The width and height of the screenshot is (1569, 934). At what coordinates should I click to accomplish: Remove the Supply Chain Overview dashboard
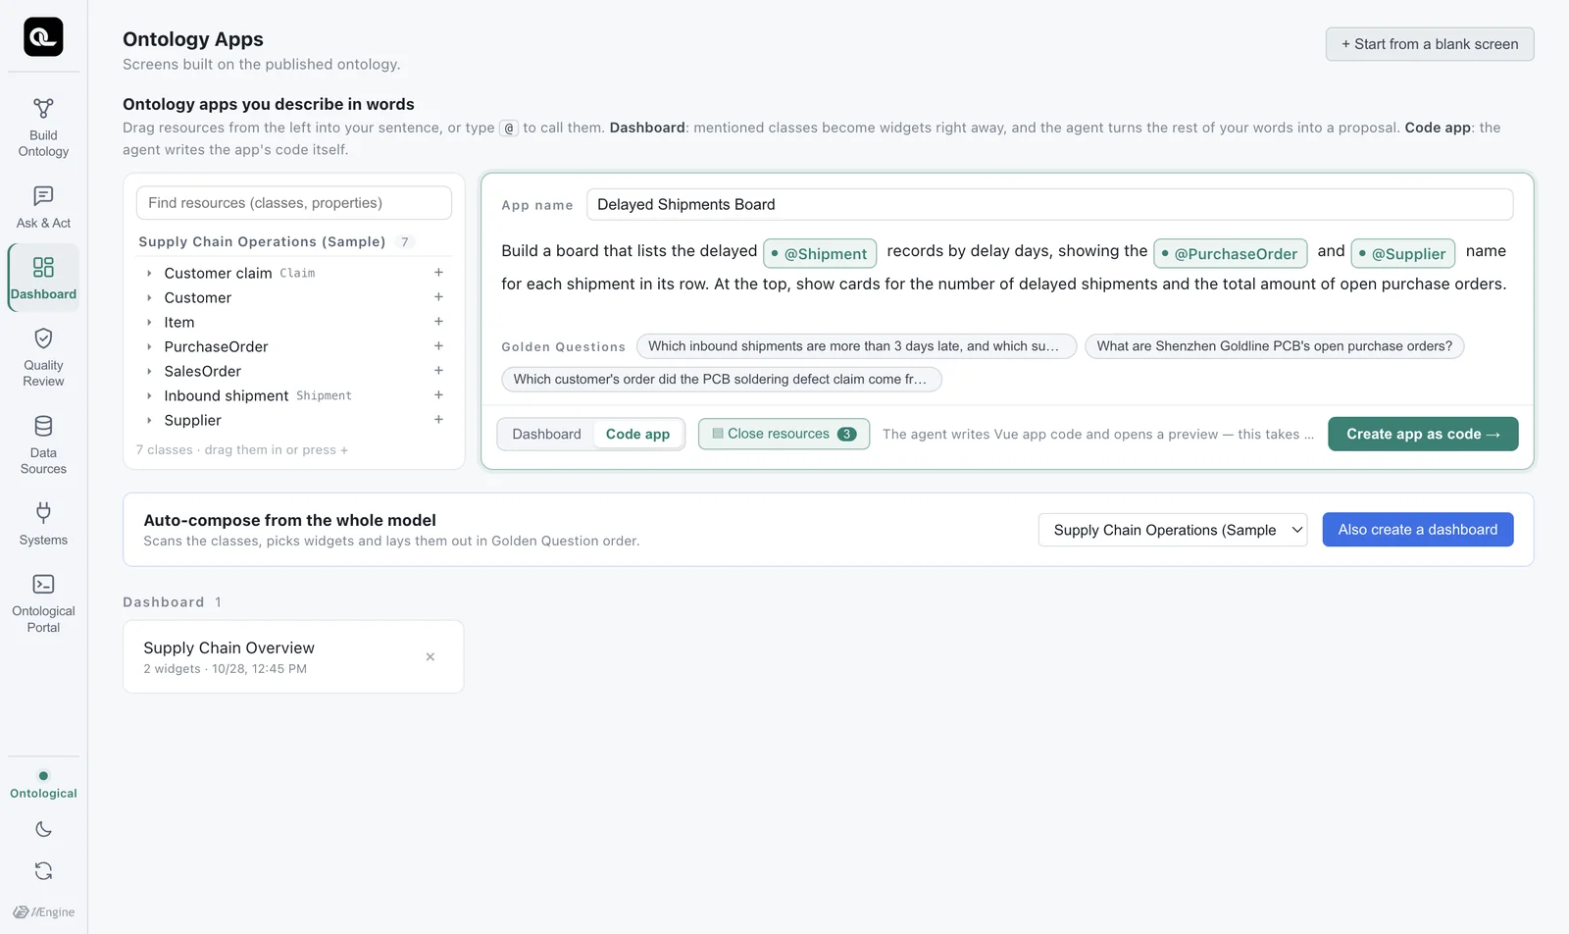[x=430, y=657]
